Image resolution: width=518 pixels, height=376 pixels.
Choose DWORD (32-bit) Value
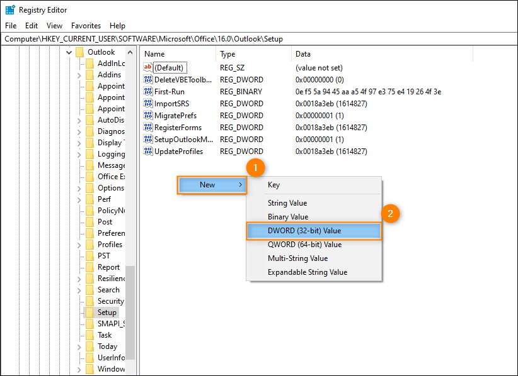point(314,231)
